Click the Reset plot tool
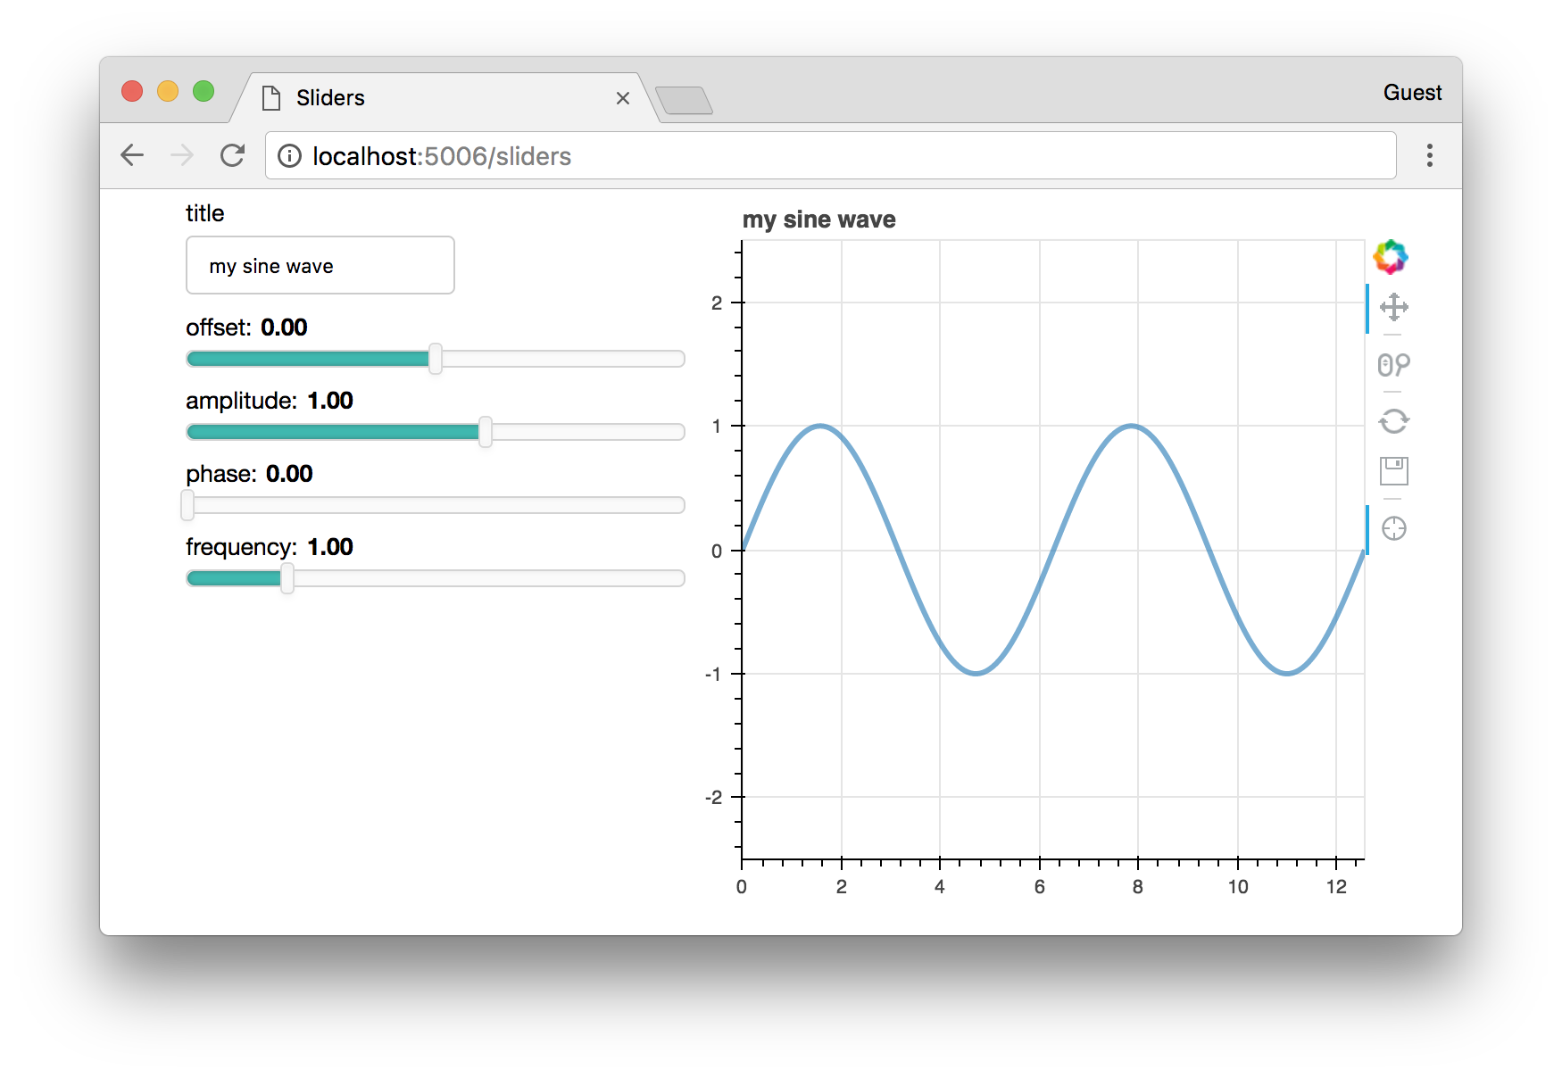Screen dimensions: 1562x1078 (x=1393, y=420)
